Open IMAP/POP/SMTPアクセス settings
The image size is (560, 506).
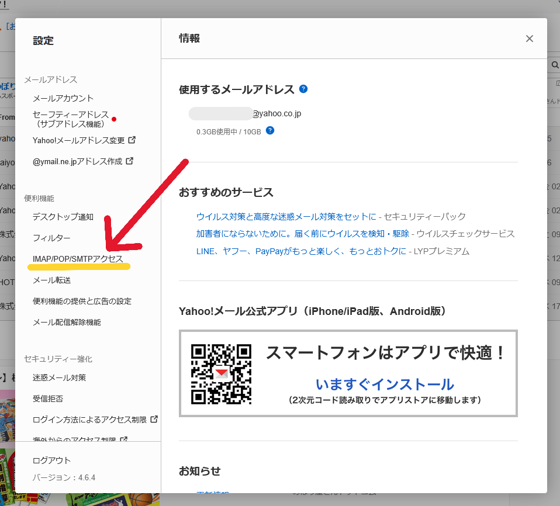[78, 259]
